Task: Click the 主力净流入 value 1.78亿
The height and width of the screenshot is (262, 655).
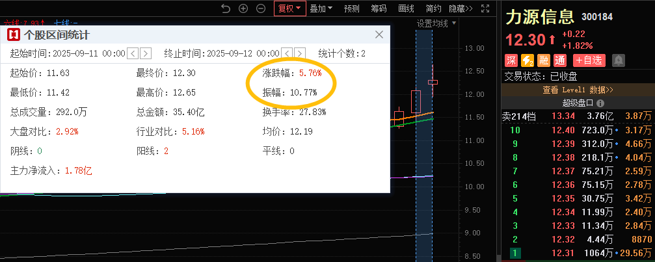Action: click(x=79, y=170)
